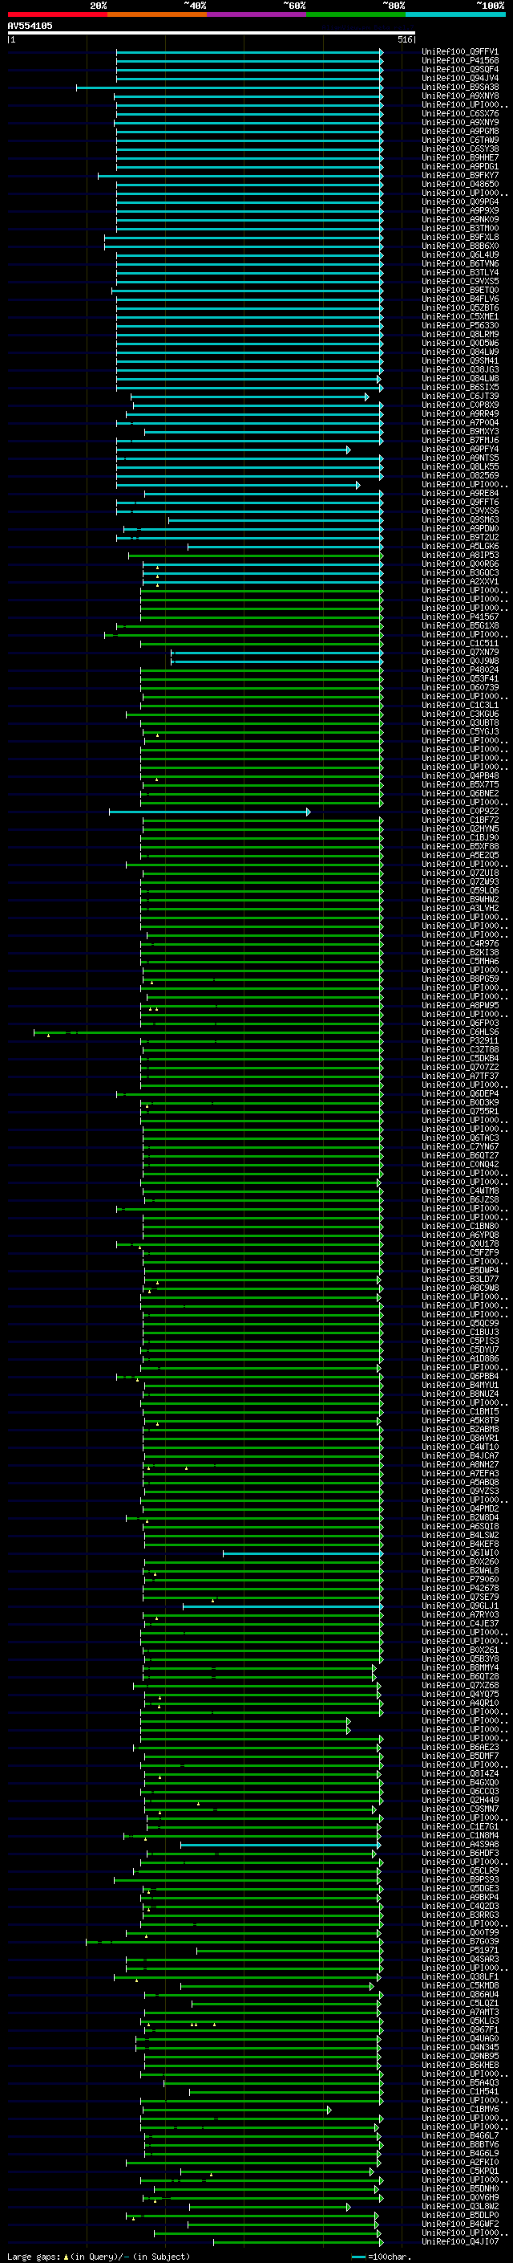Image resolution: width=513 pixels, height=2263 pixels.
Task: Select hit UniRef100_B4FLV6
Action: coord(460,299)
